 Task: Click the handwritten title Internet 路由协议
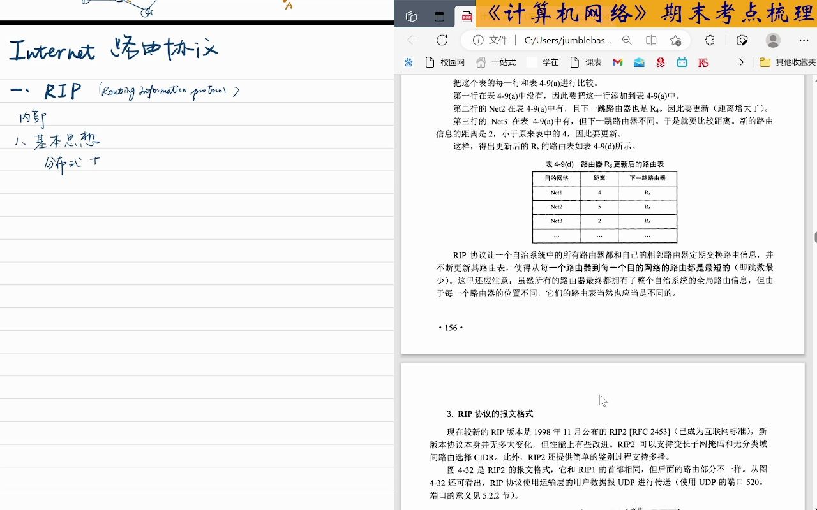click(114, 49)
